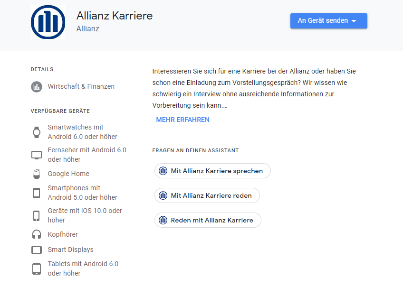Click the Kopfhörer device label

pyautogui.click(x=63, y=235)
